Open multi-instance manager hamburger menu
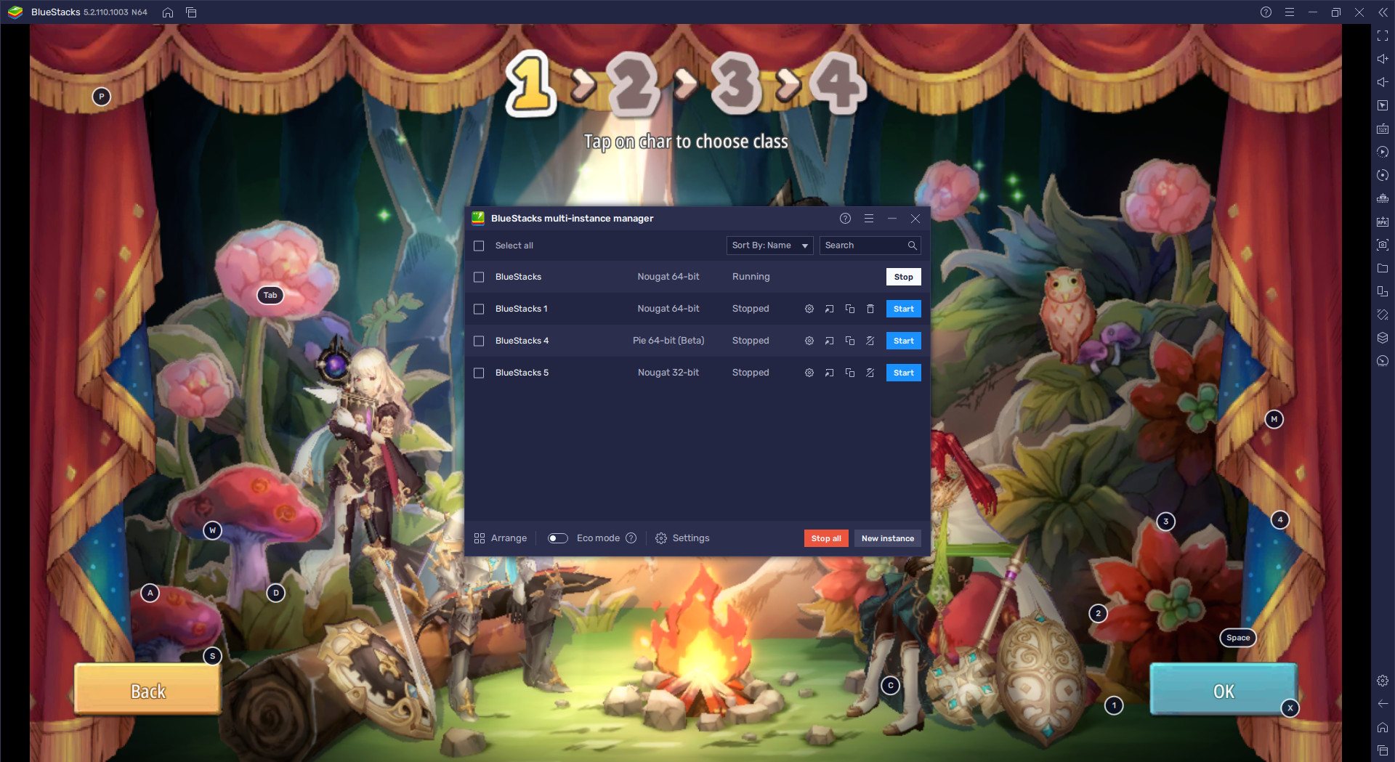This screenshot has height=762, width=1395. (x=868, y=219)
